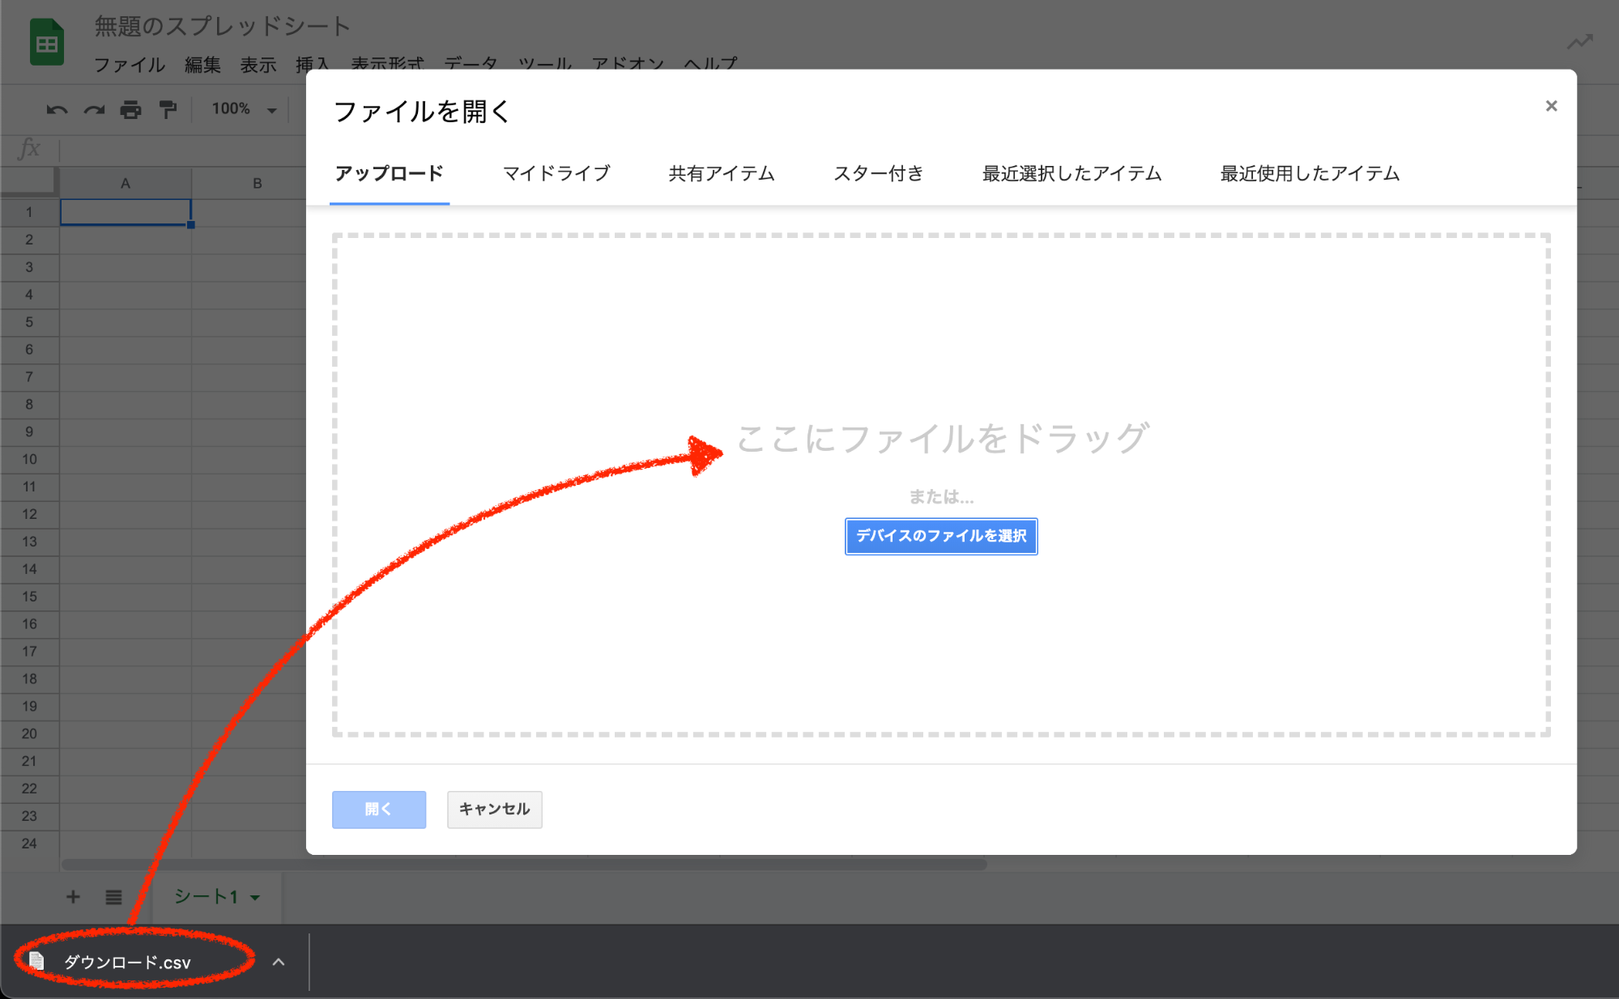1619x999 pixels.
Task: Click the add sheet plus icon
Action: point(73,896)
